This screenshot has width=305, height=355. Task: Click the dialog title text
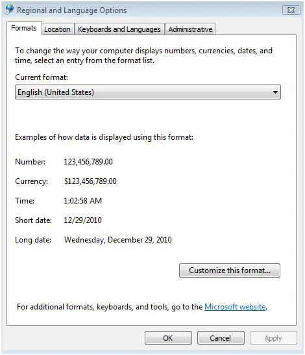point(72,10)
